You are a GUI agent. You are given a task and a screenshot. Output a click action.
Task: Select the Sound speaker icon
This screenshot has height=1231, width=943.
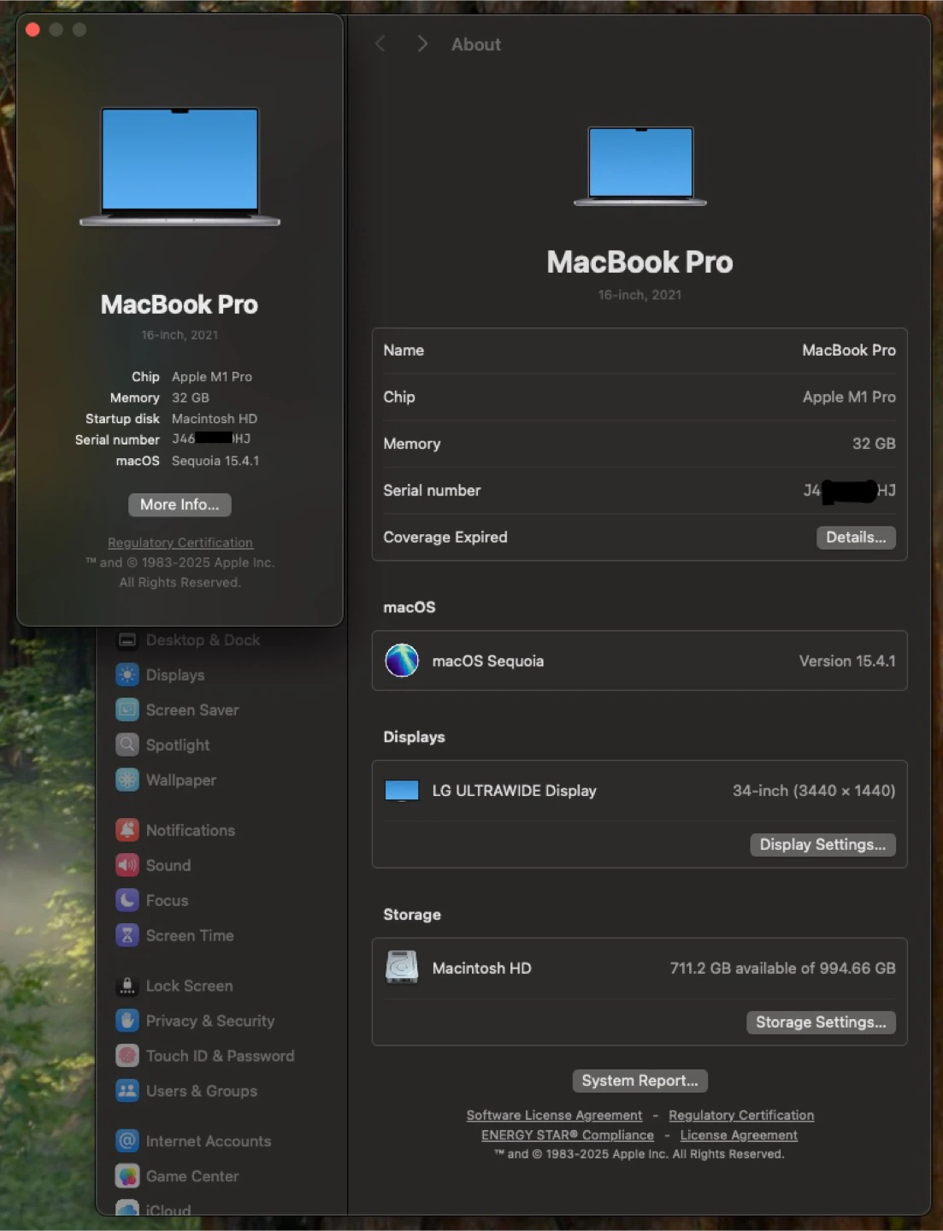click(127, 865)
